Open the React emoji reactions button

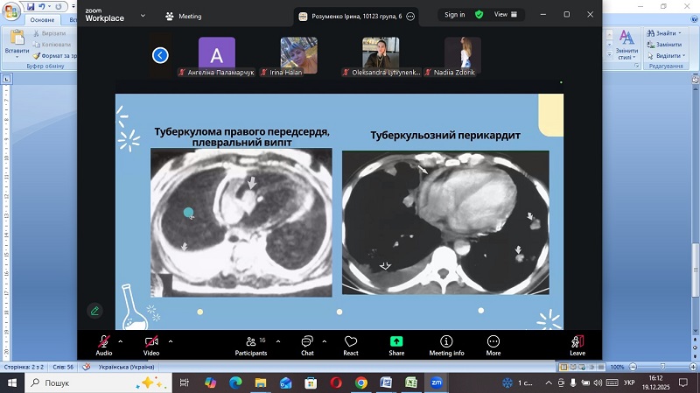tap(350, 345)
